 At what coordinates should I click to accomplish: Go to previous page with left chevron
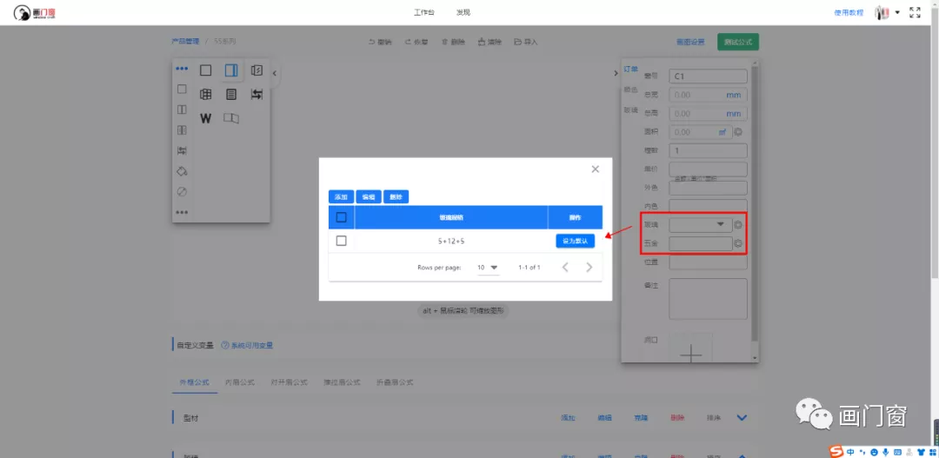pyautogui.click(x=565, y=268)
